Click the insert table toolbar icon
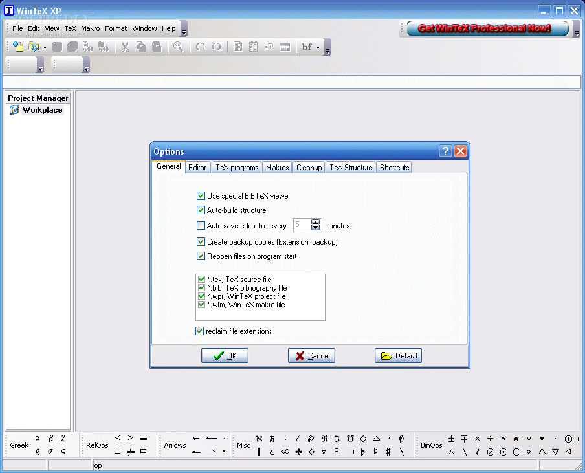 pyautogui.click(x=285, y=47)
